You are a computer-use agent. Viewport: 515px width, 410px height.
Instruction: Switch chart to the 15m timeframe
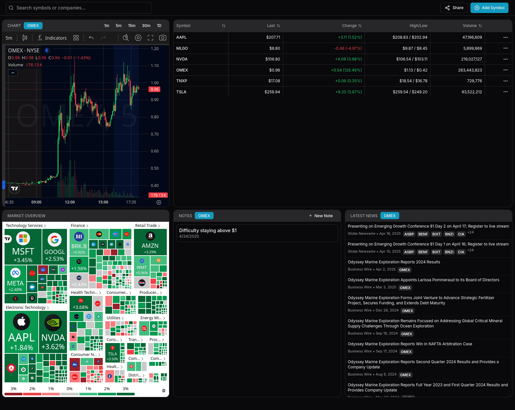(x=132, y=26)
